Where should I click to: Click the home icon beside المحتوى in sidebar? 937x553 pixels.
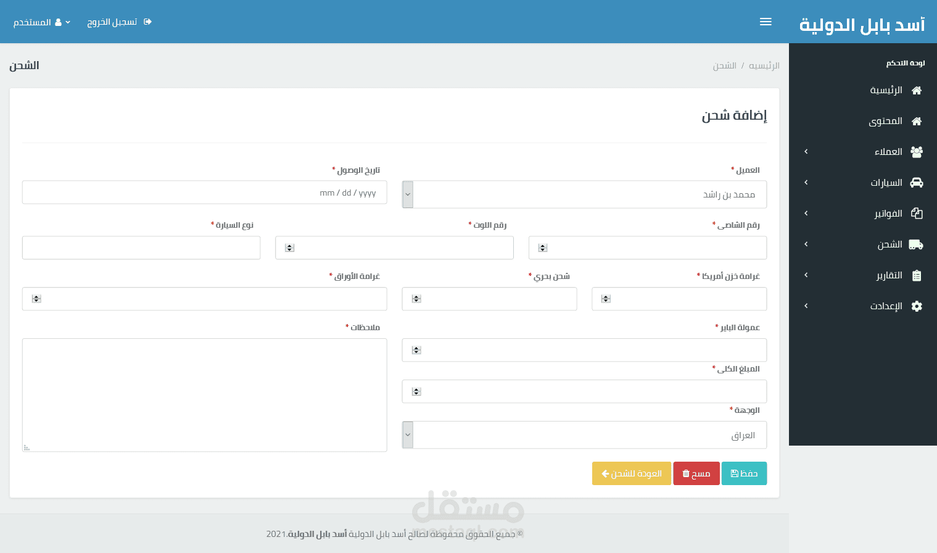point(917,121)
